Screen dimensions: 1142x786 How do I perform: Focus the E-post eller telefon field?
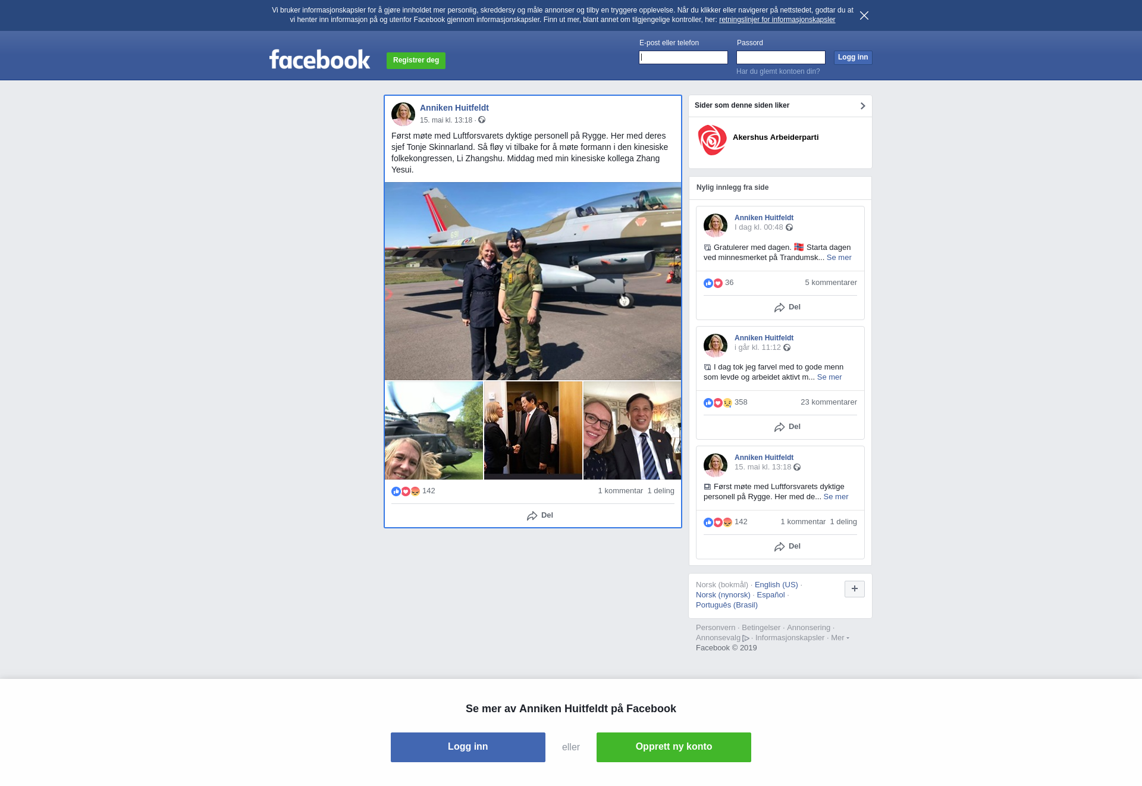[683, 57]
